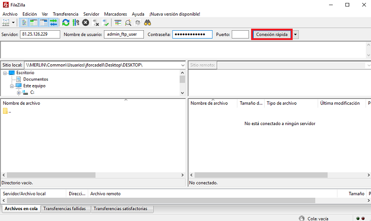The width and height of the screenshot is (371, 221).
Task: Sort local files by Nombre de archivo
Action: tap(21, 103)
